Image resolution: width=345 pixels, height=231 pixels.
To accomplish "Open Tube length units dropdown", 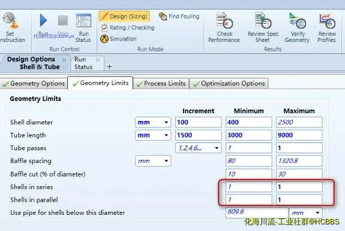I will [x=153, y=135].
